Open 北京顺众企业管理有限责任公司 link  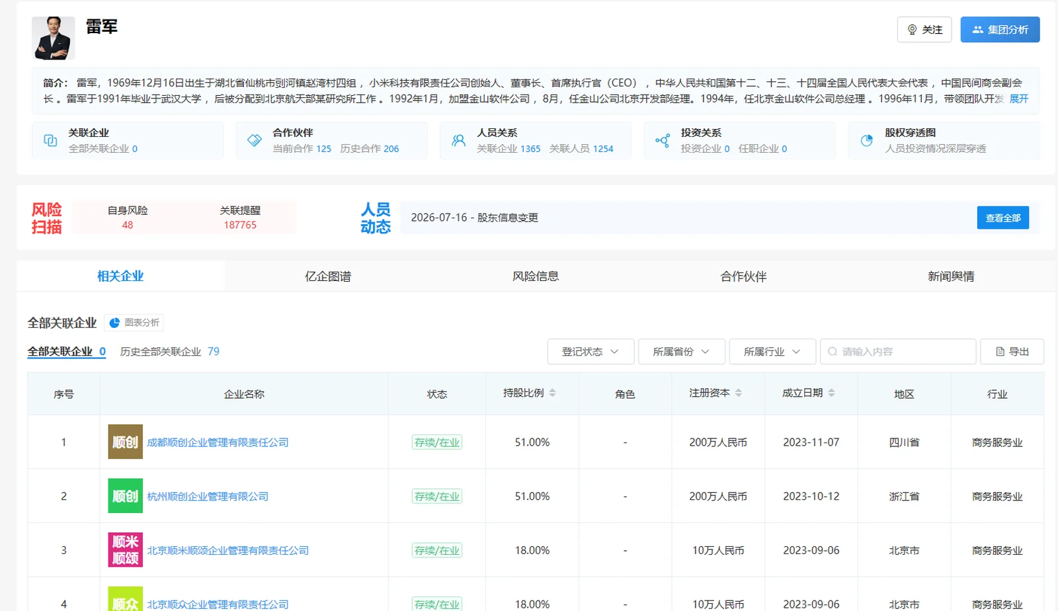tap(218, 604)
